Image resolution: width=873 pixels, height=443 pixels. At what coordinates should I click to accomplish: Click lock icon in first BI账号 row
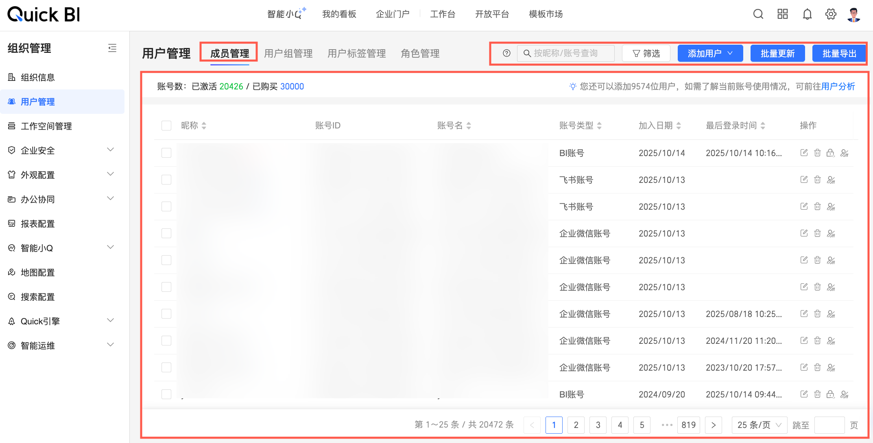point(830,153)
